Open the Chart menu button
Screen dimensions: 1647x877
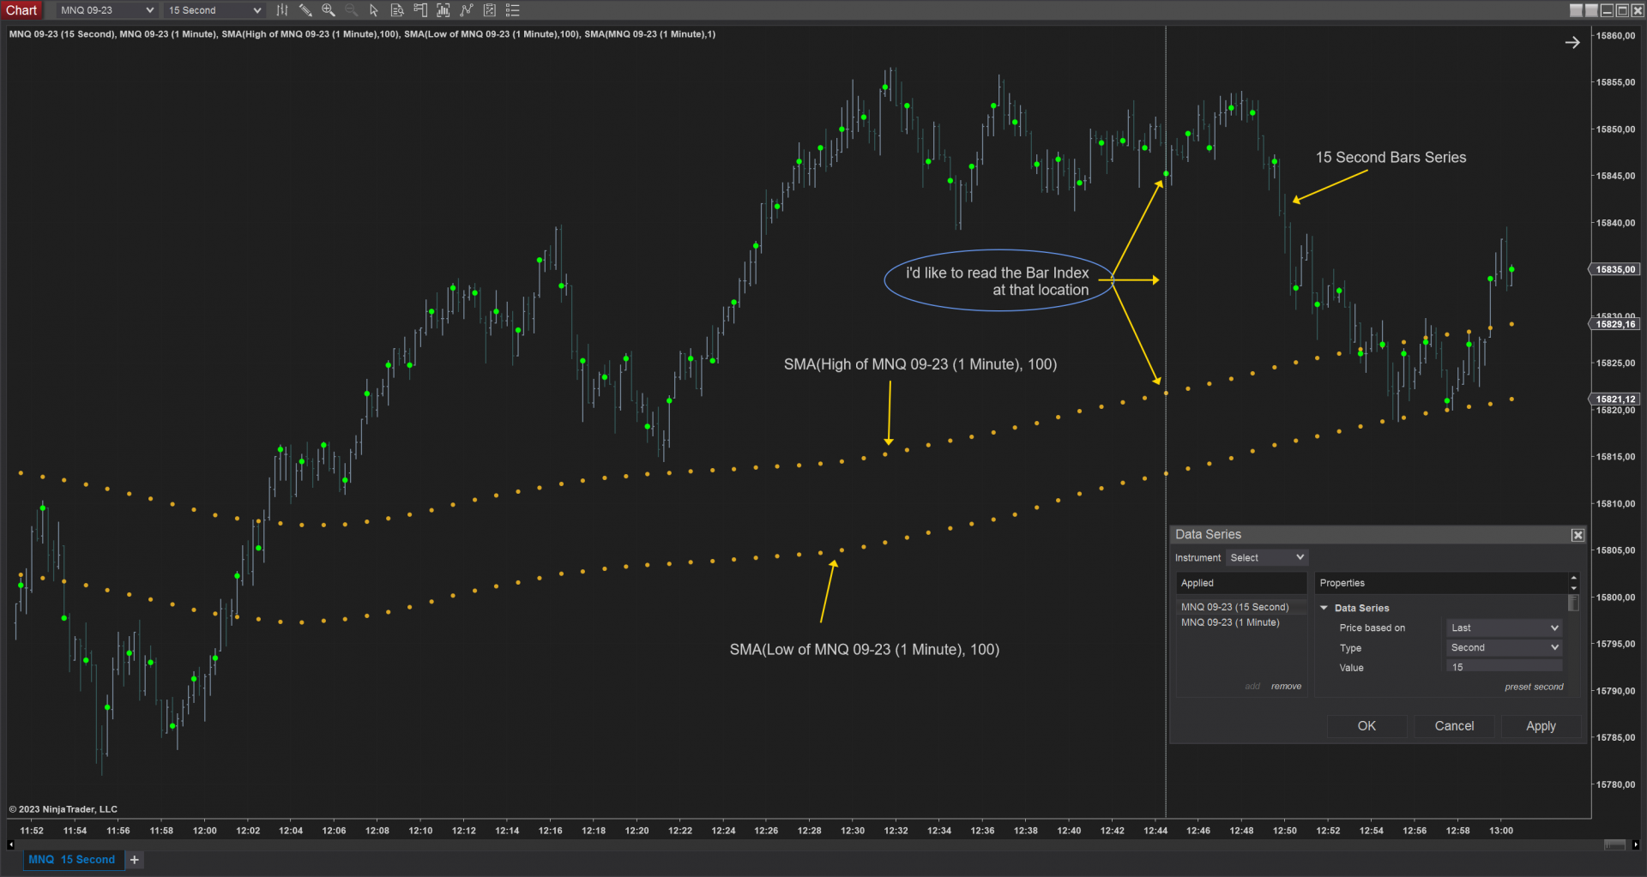coord(21,10)
